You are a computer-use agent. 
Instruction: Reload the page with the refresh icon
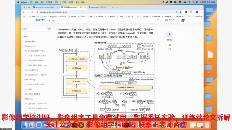32,12
